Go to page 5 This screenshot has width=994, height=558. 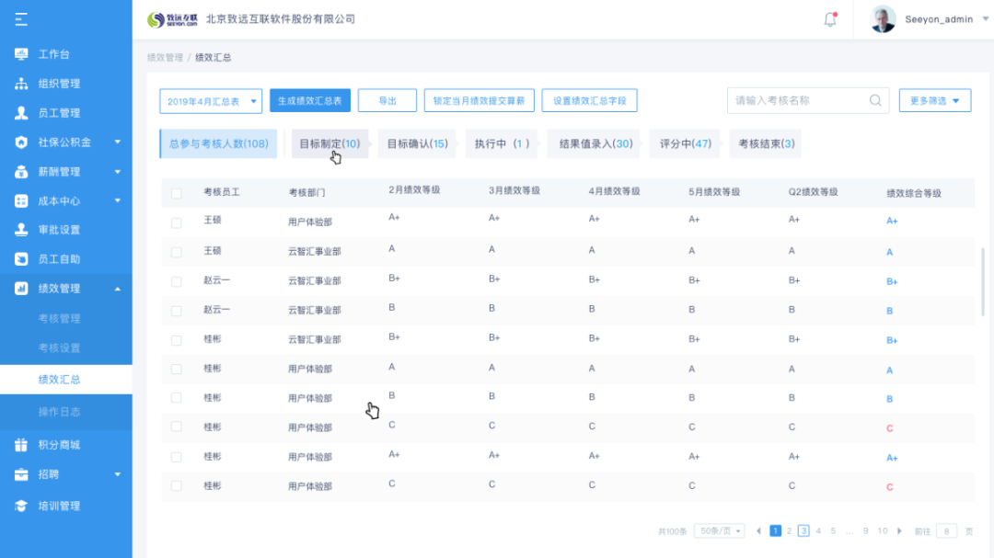tap(833, 530)
